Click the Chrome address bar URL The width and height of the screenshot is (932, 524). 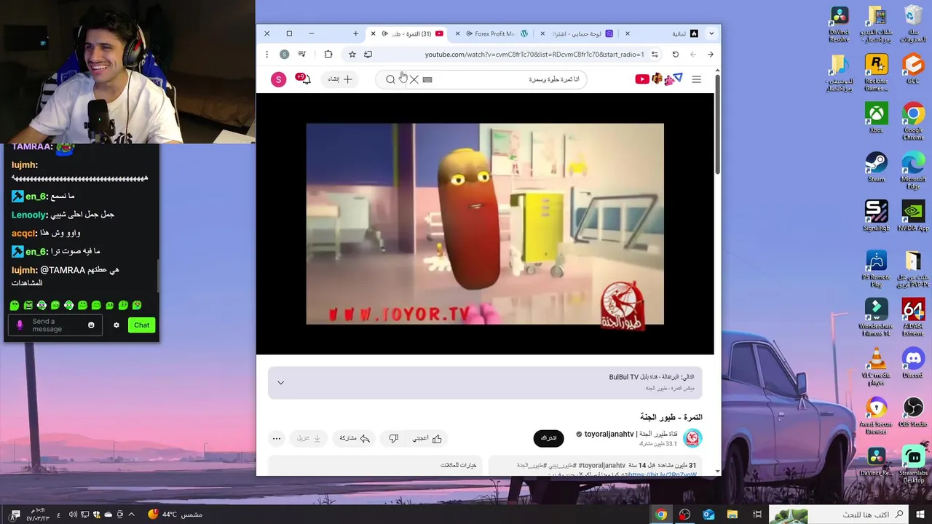tap(534, 55)
